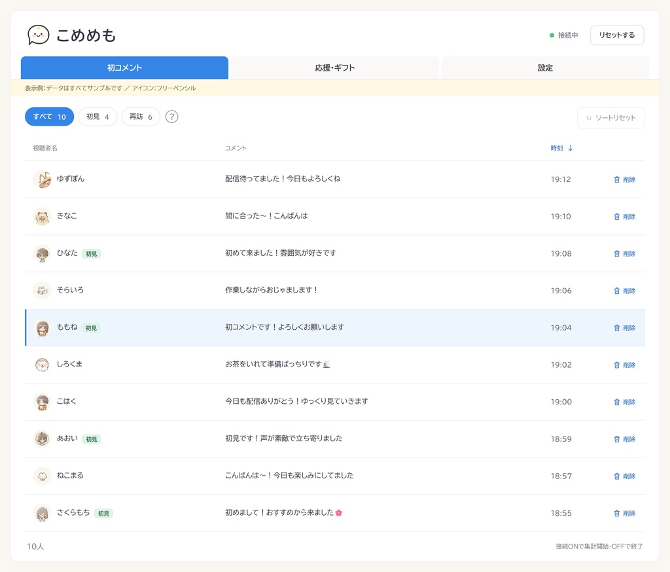The image size is (670, 572).
Task: Select viewer name ねこまる
Action: [x=70, y=475]
